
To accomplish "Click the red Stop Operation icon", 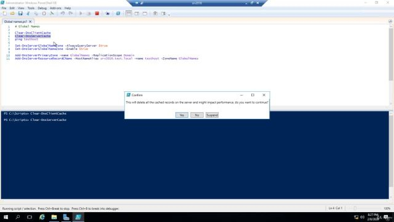I will coord(97,14).
